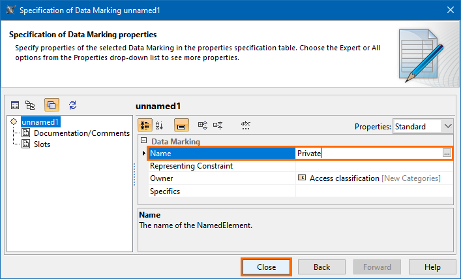The height and width of the screenshot is (279, 461).
Task: Switch properties to categorized view
Action: point(145,125)
